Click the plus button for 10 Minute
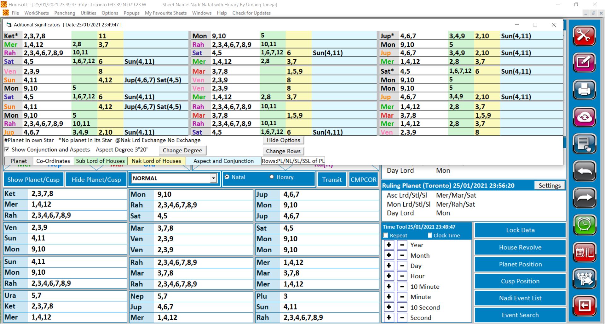The width and height of the screenshot is (605, 324). (389, 286)
